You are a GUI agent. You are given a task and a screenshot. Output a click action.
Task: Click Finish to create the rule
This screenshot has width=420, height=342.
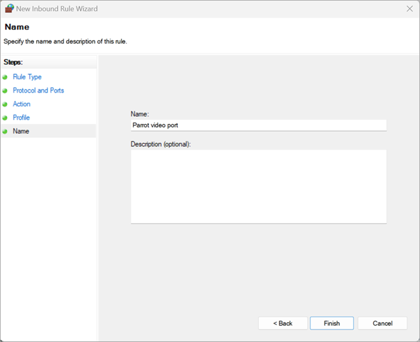tap(332, 323)
